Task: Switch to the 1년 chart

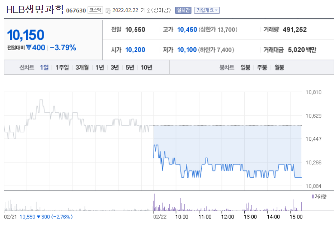Action: click(x=100, y=67)
